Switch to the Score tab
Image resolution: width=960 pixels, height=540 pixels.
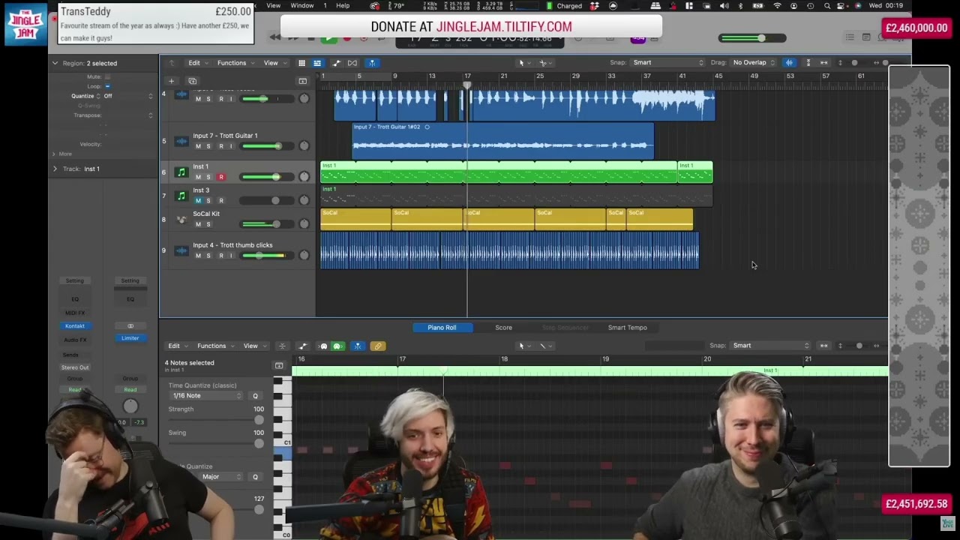click(504, 328)
